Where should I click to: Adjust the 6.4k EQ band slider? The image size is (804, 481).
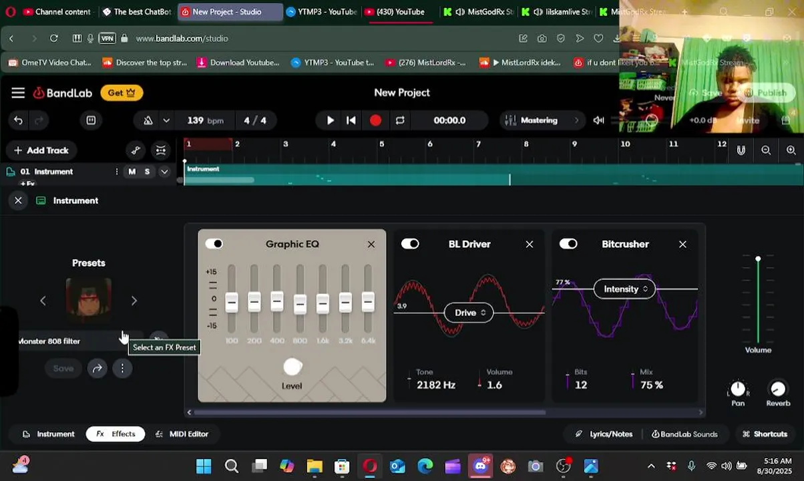tap(368, 302)
